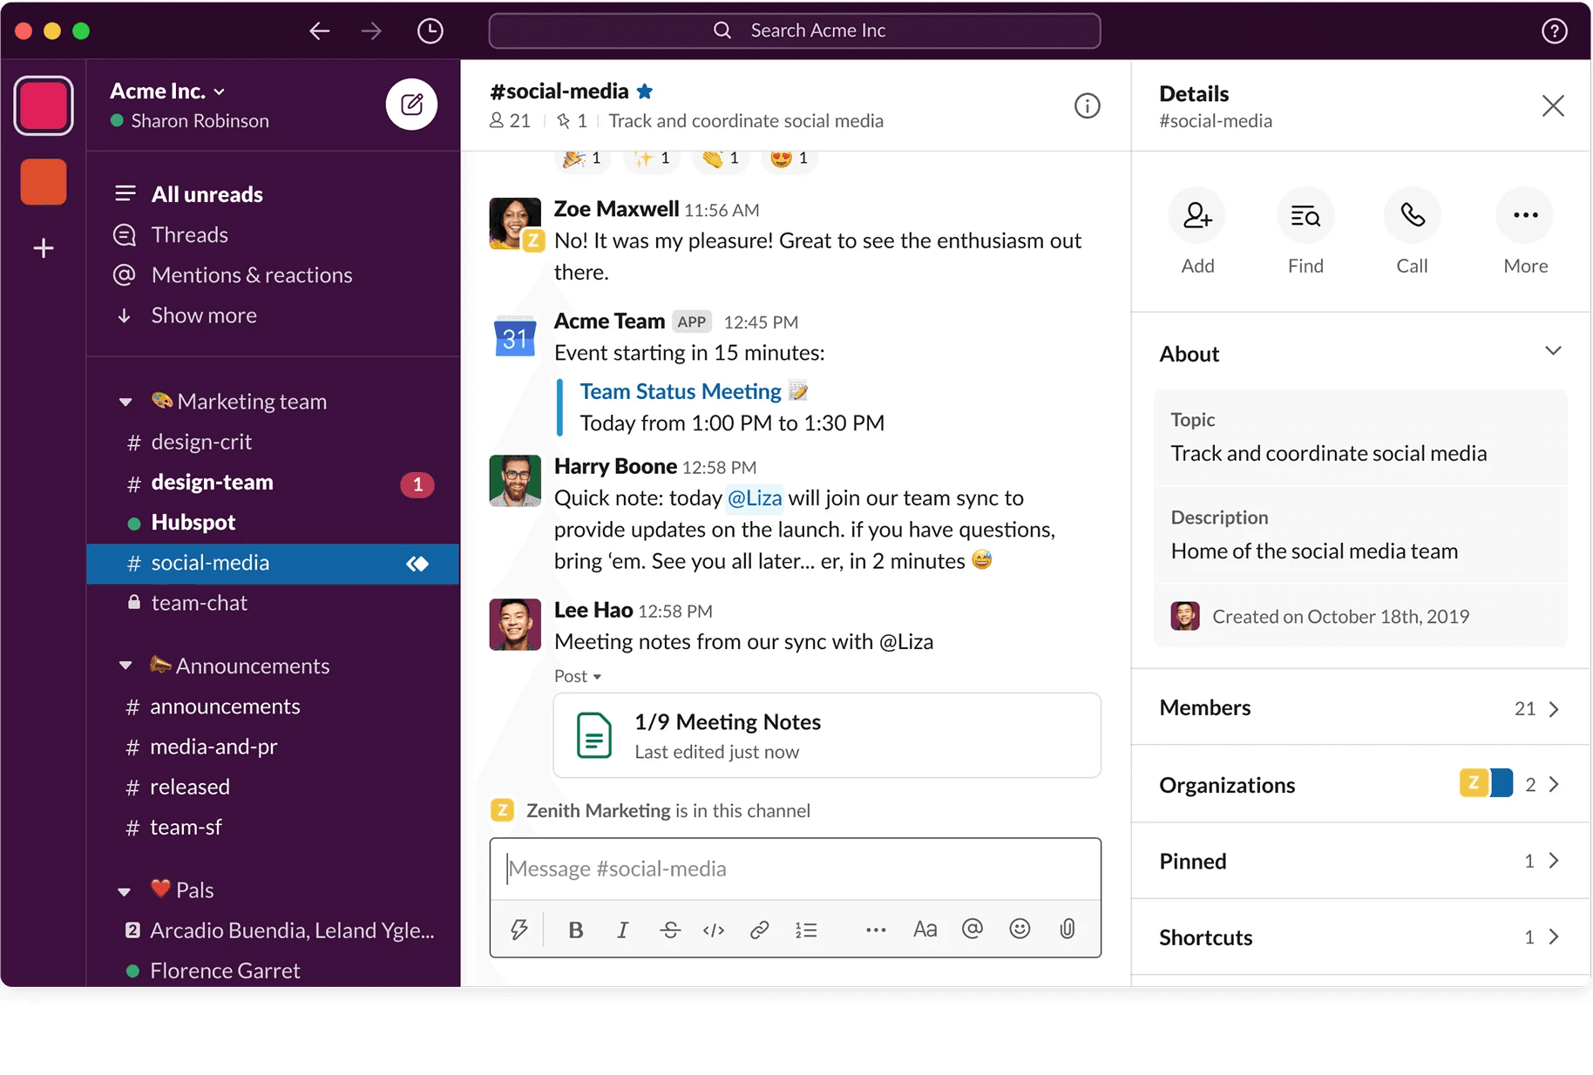Click the channel member count 21
The width and height of the screenshot is (1593, 1075).
click(x=511, y=121)
